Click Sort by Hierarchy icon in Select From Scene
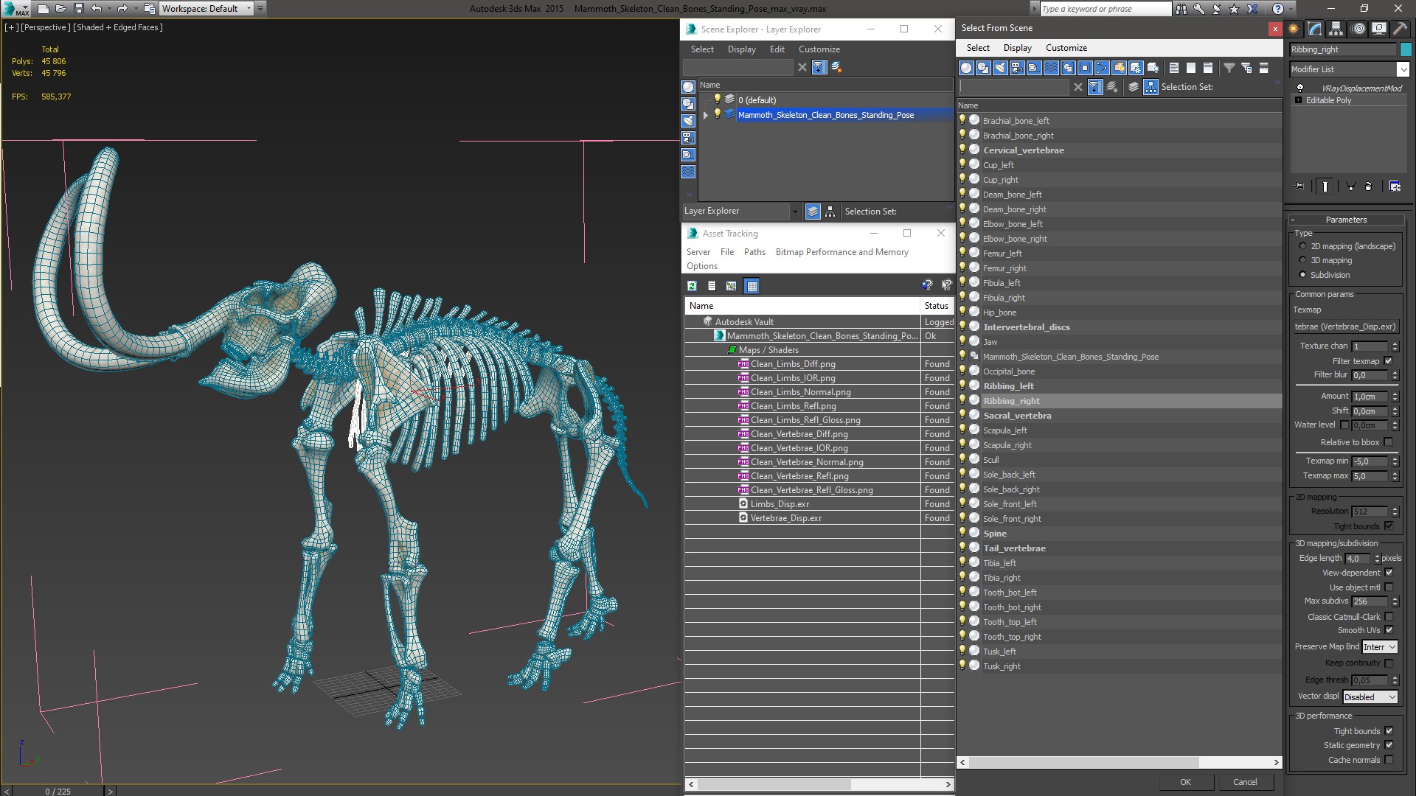 coord(1150,87)
